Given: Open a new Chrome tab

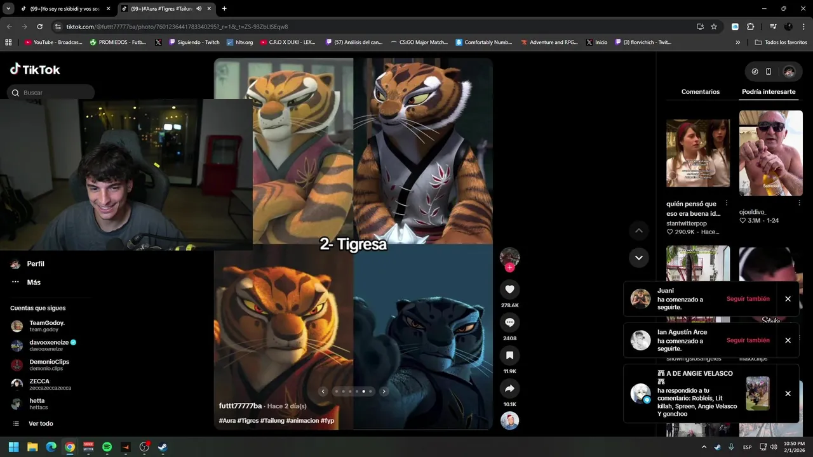Looking at the screenshot, I should tap(224, 8).
